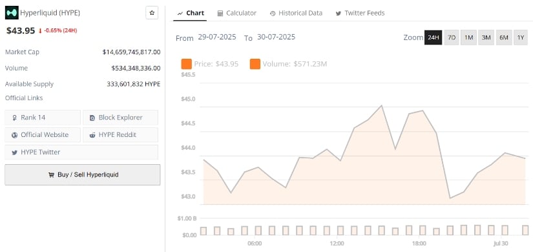Toggle the Price series legend swatch
This screenshot has height=252, width=533.
[x=187, y=64]
